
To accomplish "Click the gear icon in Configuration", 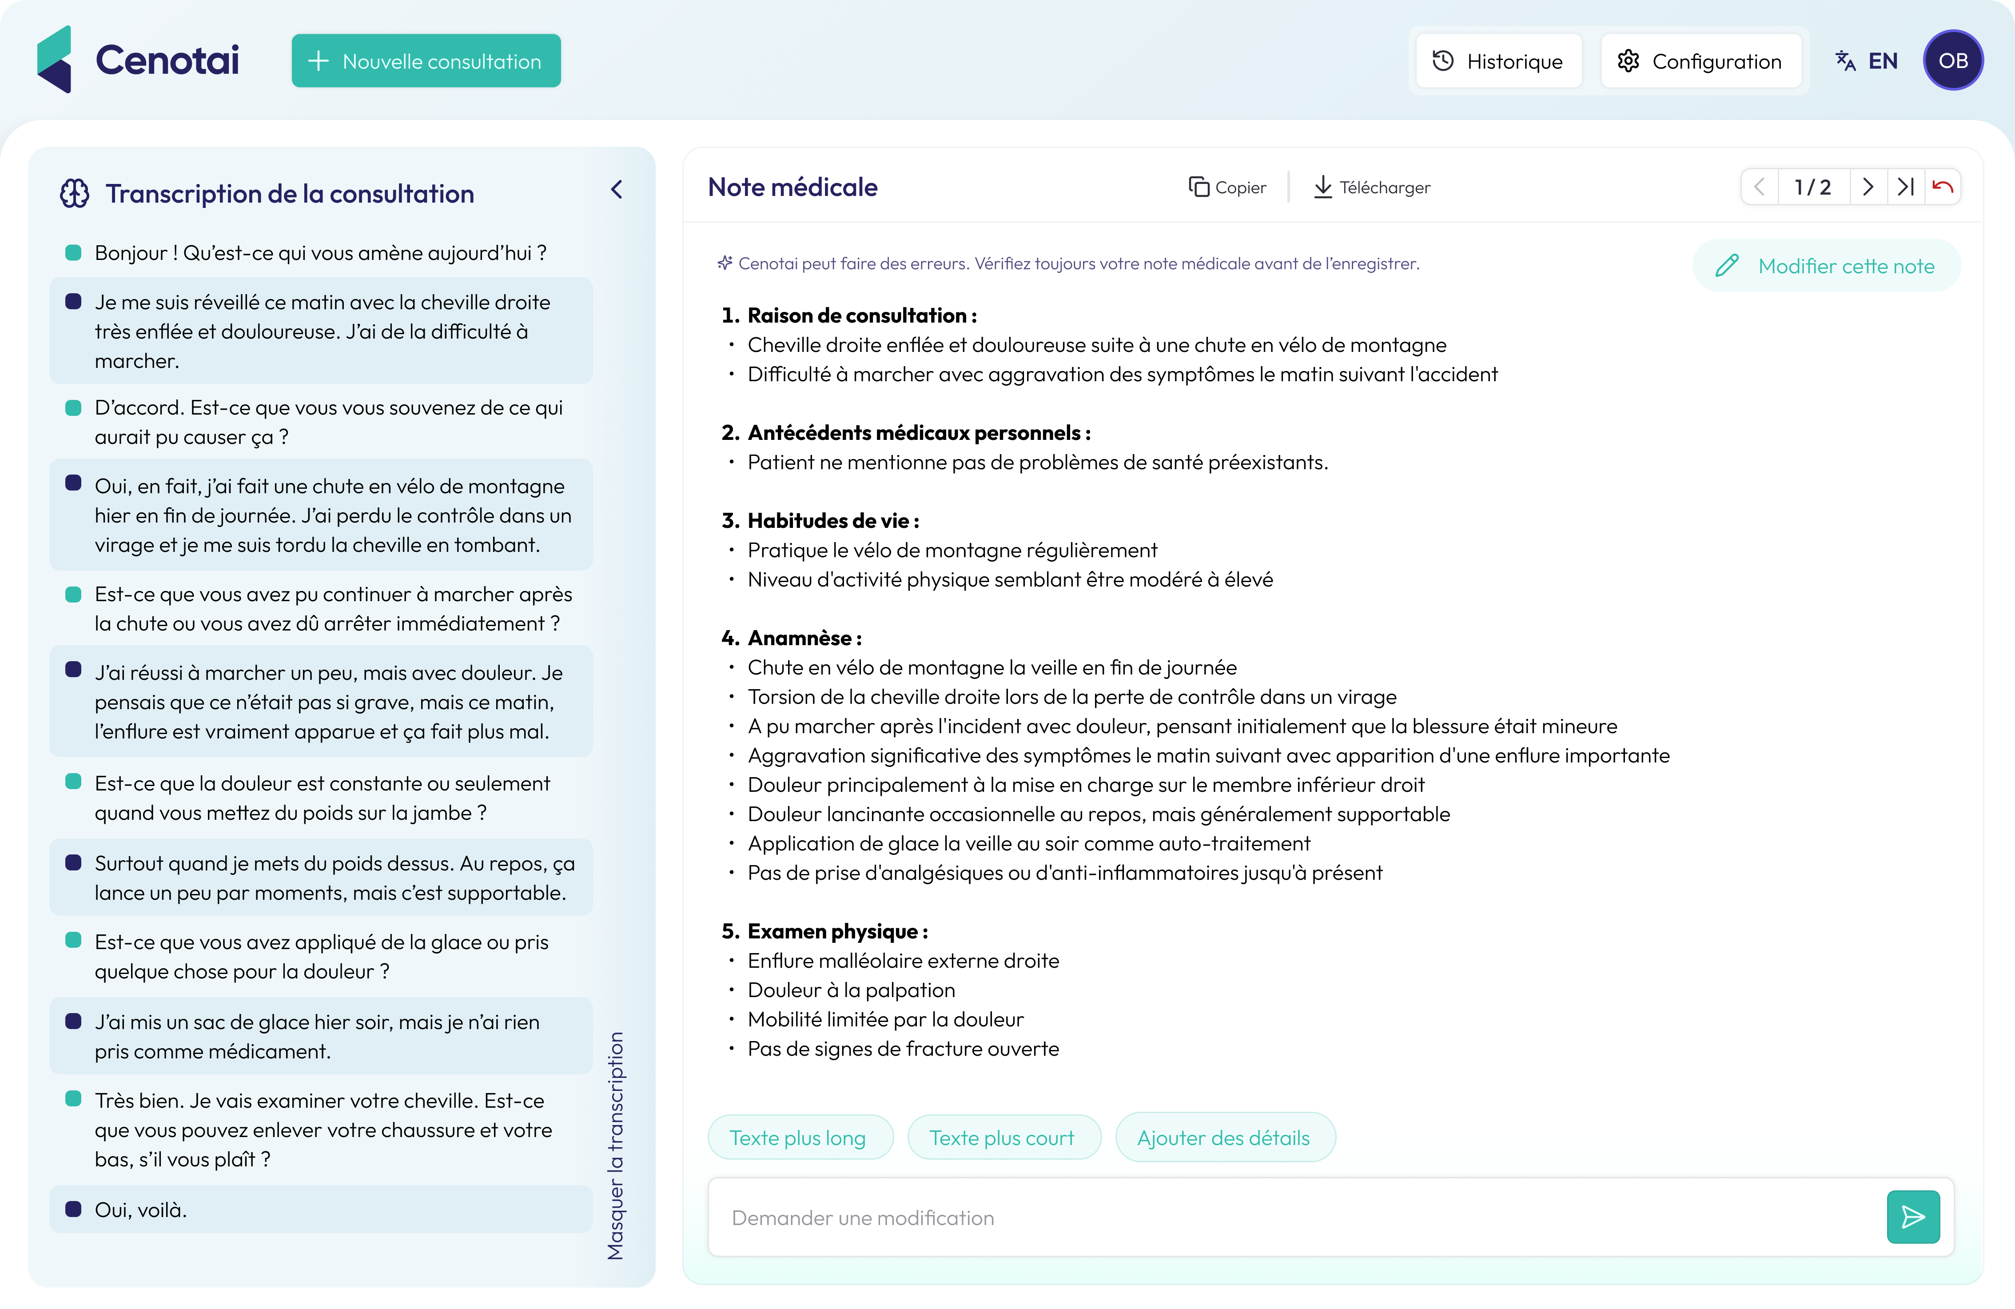I will coord(1628,61).
